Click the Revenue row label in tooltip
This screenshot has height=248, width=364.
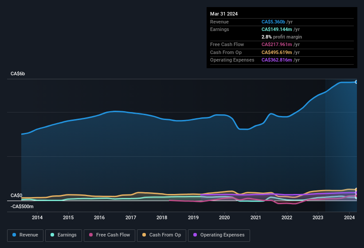point(219,22)
